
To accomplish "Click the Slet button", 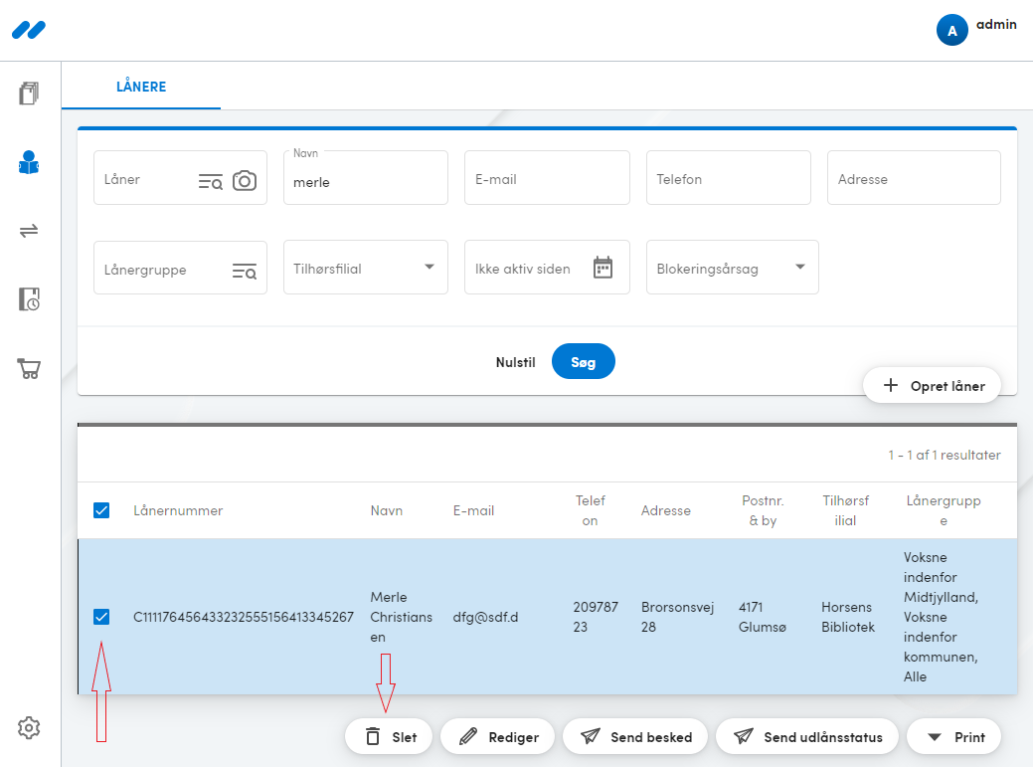I will (x=389, y=737).
